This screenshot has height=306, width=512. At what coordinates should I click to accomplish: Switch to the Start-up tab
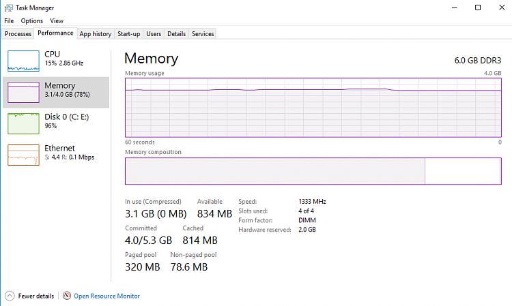[128, 33]
